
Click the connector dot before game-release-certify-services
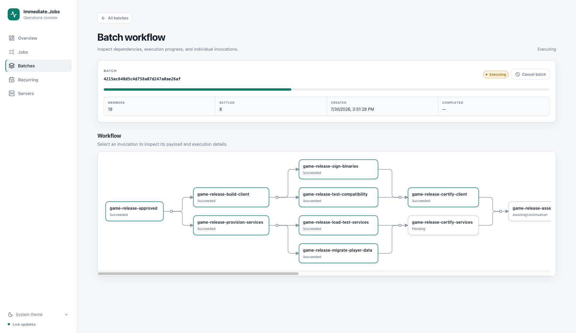pyautogui.click(x=400, y=225)
